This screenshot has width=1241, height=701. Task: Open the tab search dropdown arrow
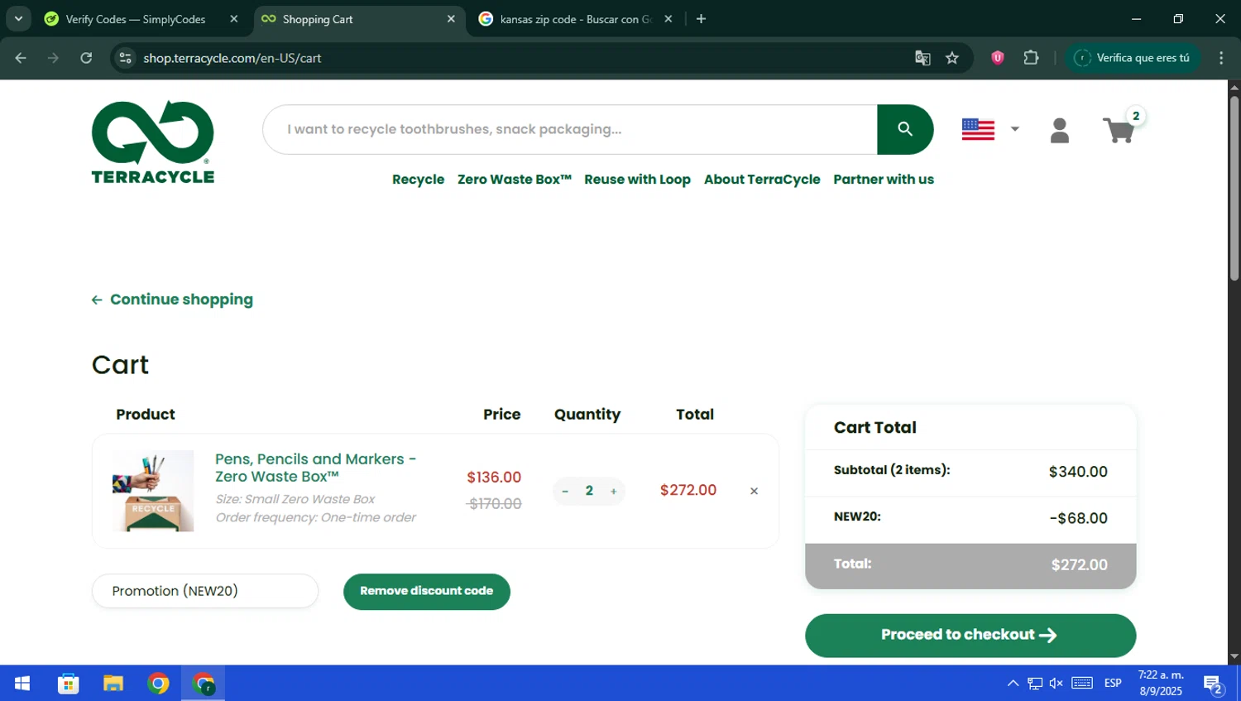pyautogui.click(x=18, y=18)
